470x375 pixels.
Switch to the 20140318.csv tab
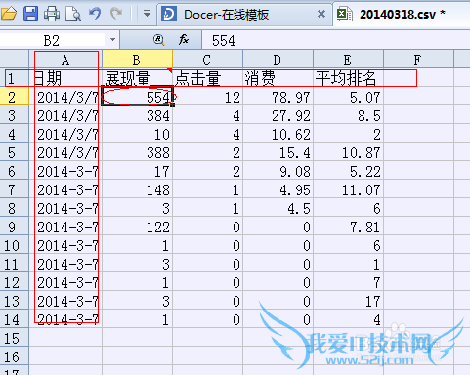tap(403, 15)
